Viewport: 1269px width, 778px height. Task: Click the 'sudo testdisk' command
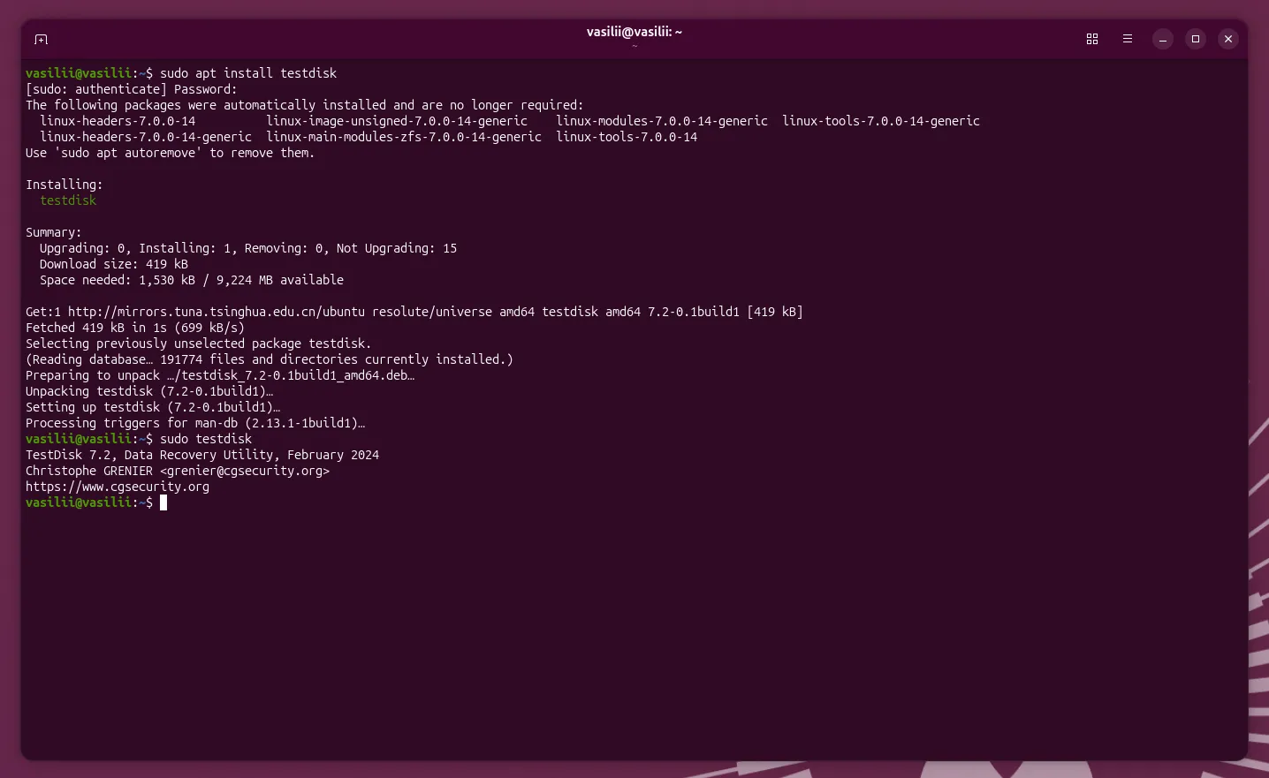pos(206,439)
